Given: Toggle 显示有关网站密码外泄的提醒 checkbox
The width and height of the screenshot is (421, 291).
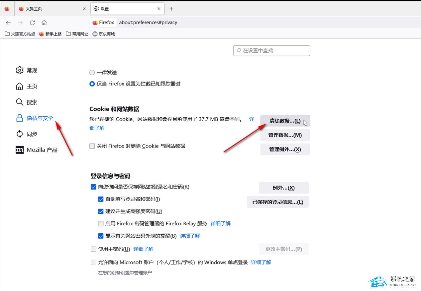Looking at the screenshot, I should click(x=101, y=236).
